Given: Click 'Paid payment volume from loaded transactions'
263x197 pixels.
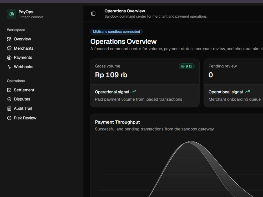Looking at the screenshot, I should point(139,99).
